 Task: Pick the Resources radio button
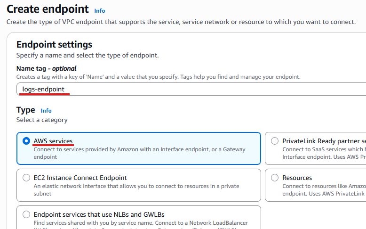click(x=275, y=178)
